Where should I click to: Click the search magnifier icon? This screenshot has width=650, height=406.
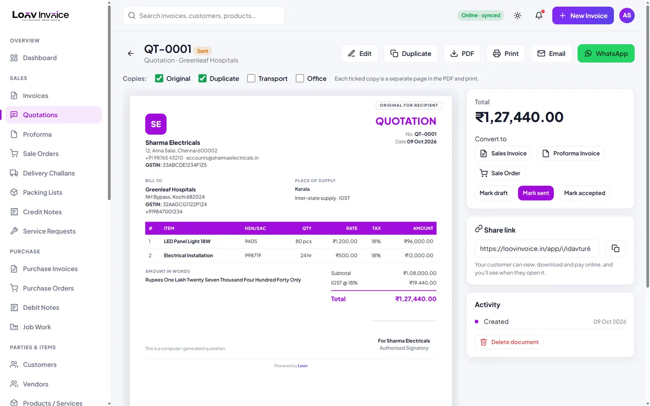coord(132,15)
